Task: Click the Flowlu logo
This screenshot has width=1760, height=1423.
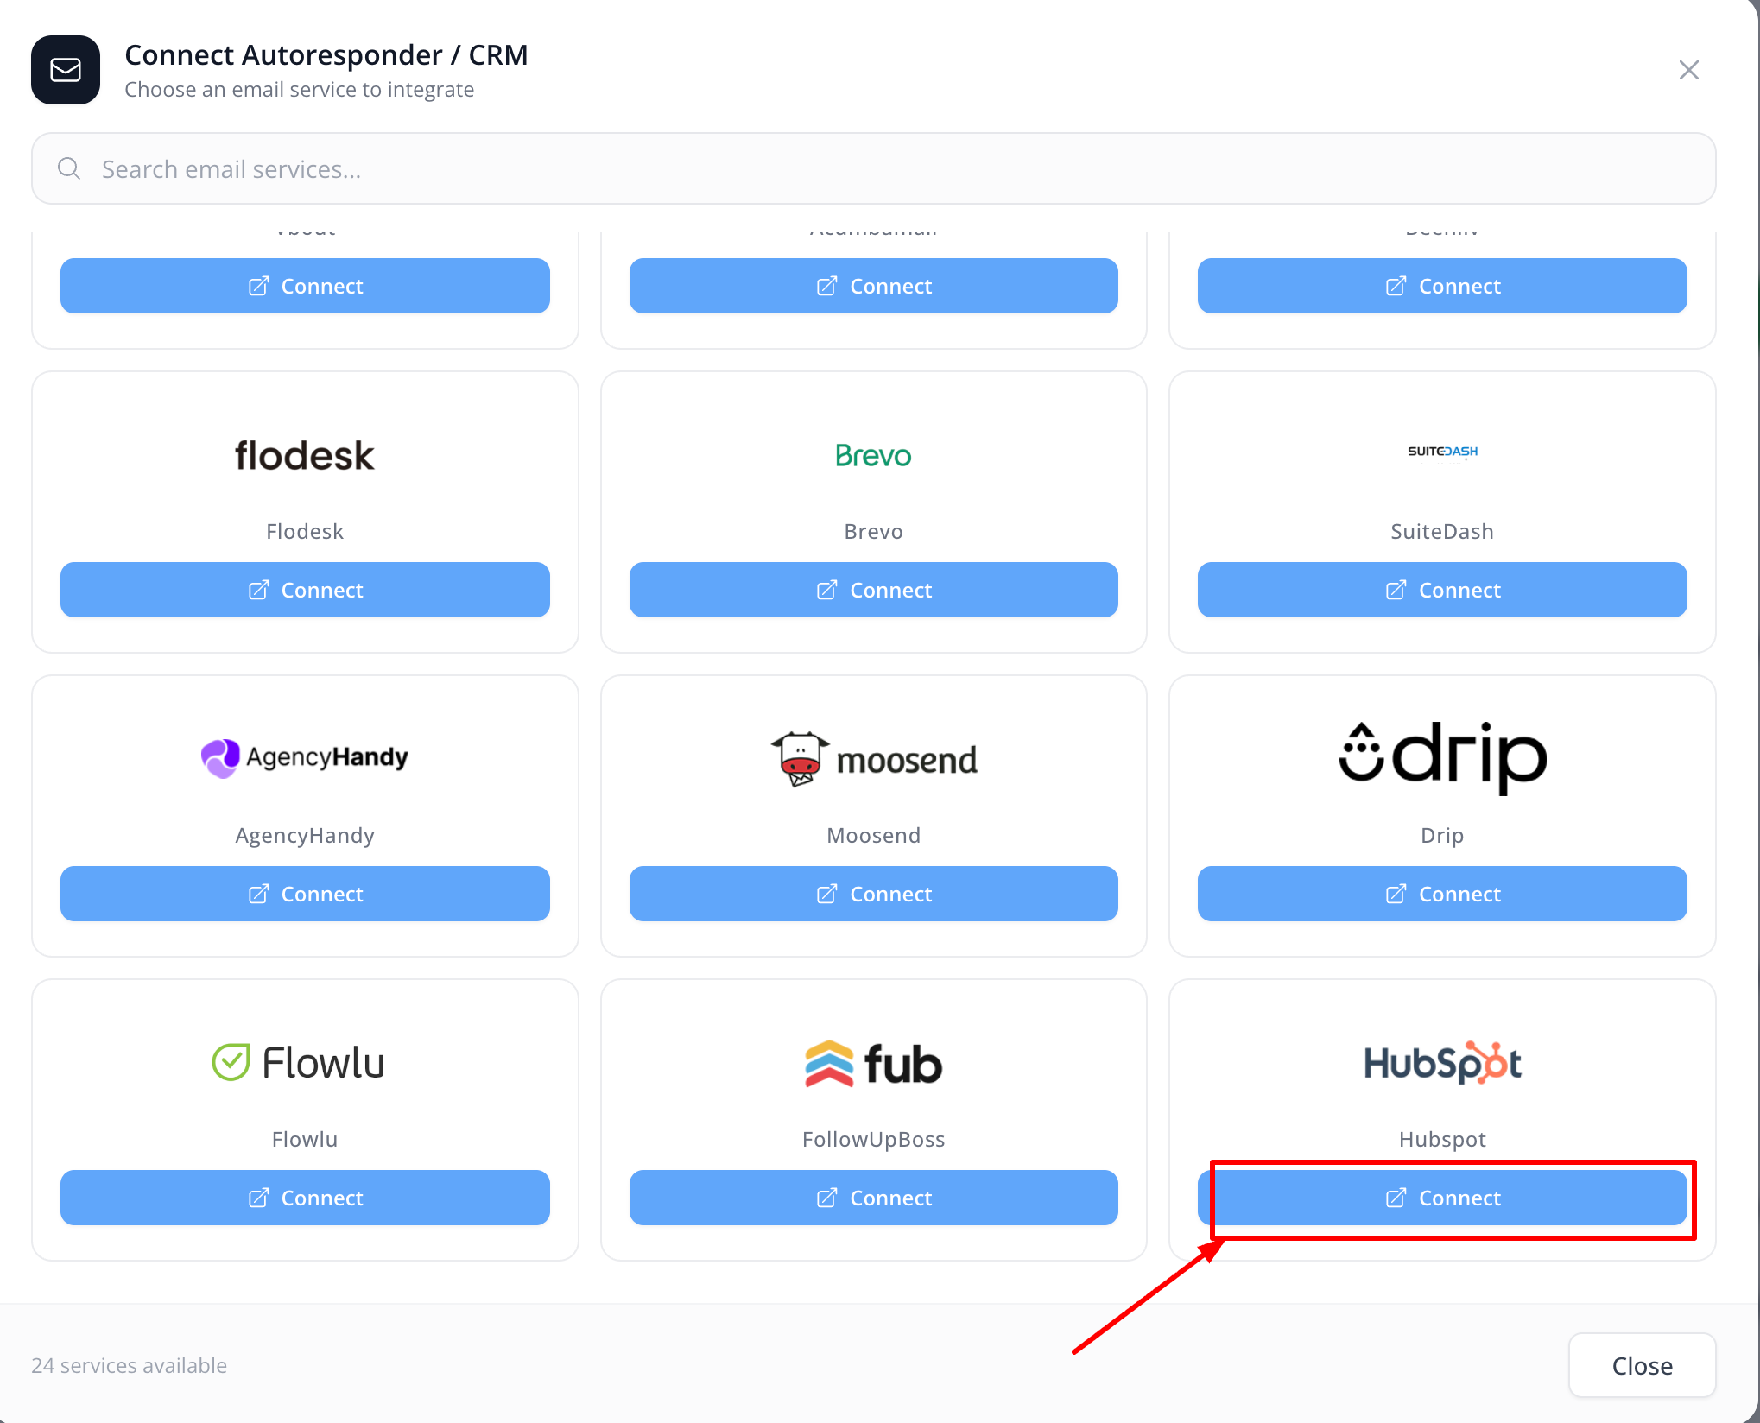Action: [x=299, y=1063]
